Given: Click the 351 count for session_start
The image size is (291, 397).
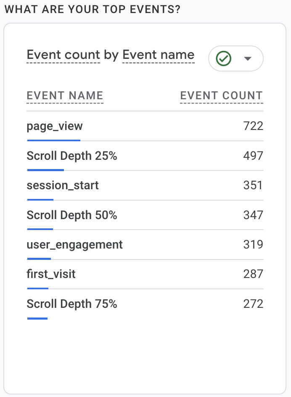Looking at the screenshot, I should point(253,185).
